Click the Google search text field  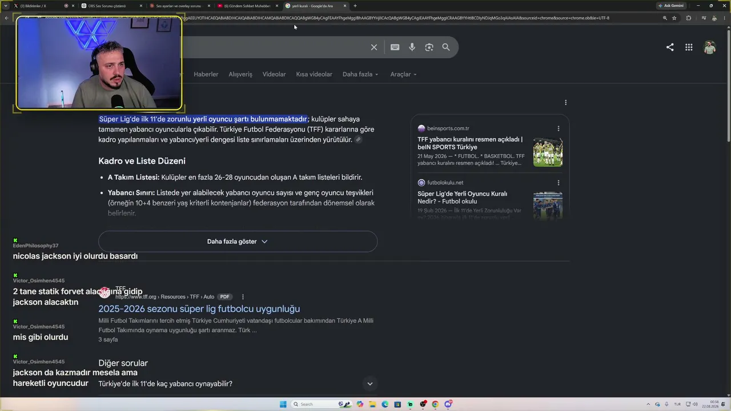click(x=274, y=47)
